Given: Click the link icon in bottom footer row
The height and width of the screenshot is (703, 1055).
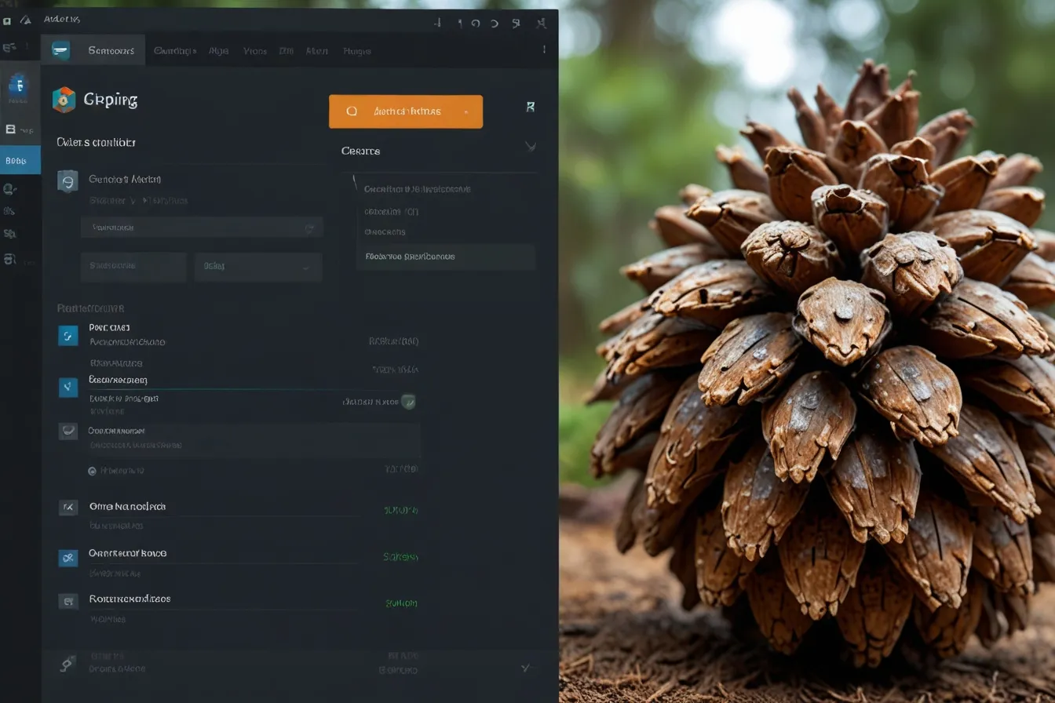Looking at the screenshot, I should click(x=68, y=665).
